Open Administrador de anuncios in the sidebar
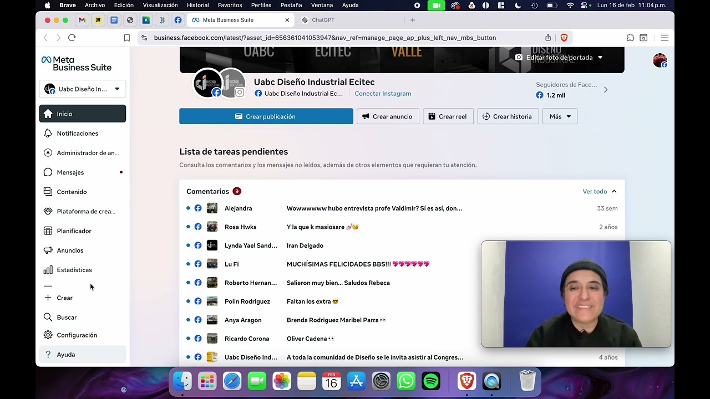The height and width of the screenshot is (399, 710). click(x=83, y=153)
